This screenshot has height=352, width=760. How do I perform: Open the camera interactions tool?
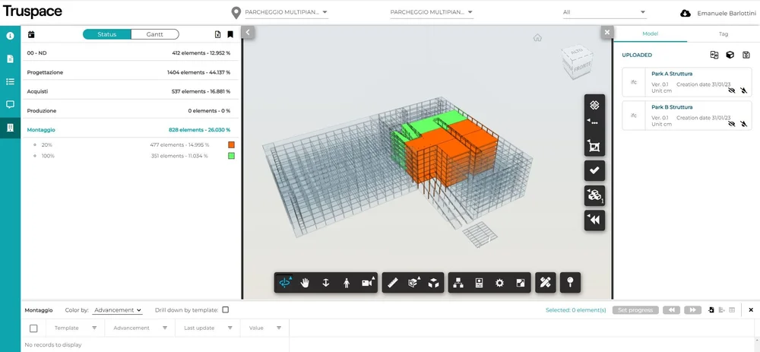(x=368, y=283)
